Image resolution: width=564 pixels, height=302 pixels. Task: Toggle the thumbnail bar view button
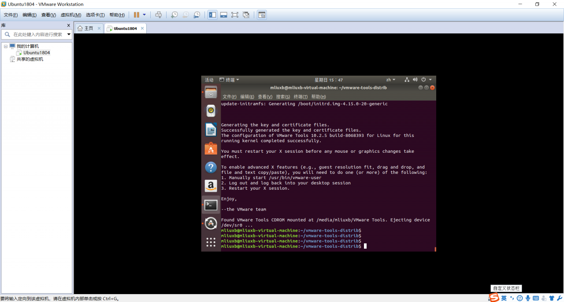[x=223, y=15]
